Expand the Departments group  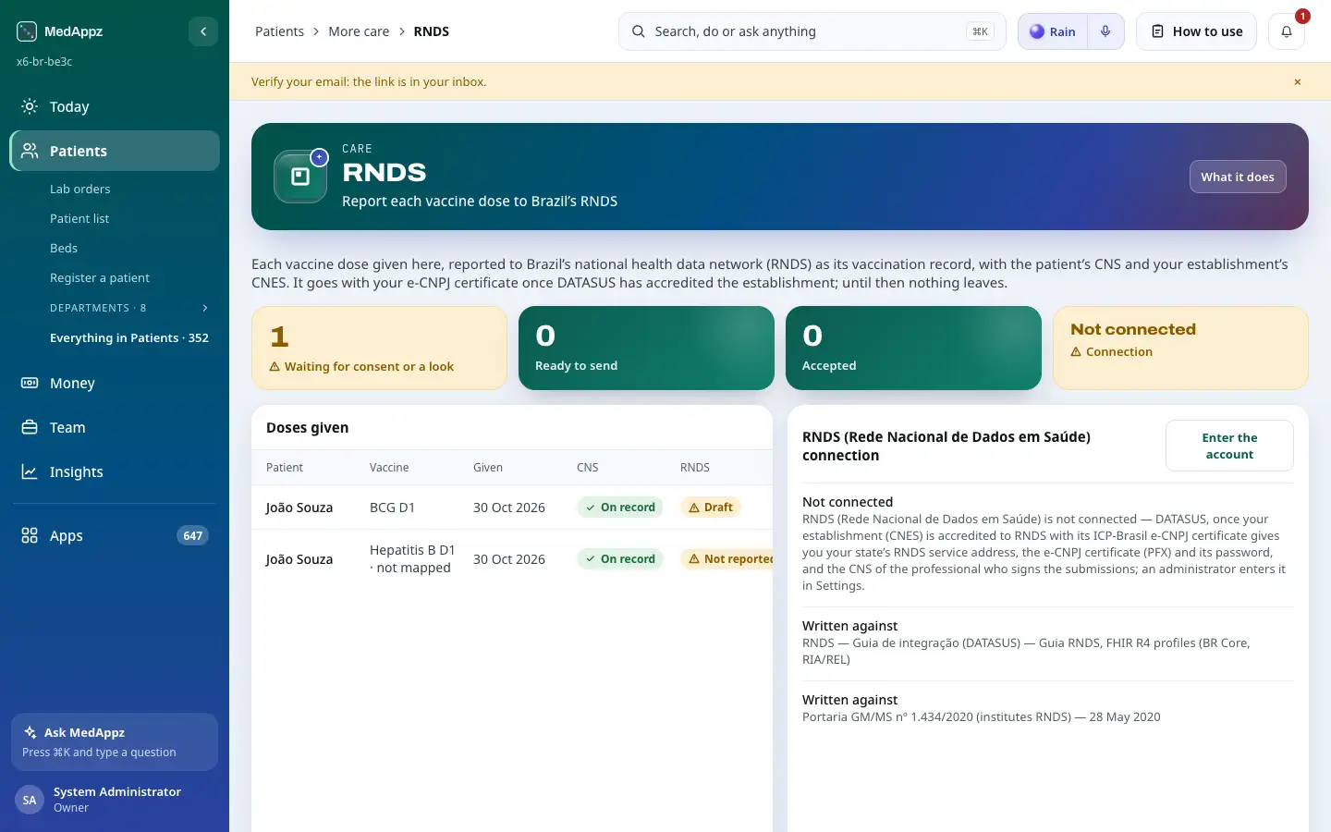(x=129, y=308)
